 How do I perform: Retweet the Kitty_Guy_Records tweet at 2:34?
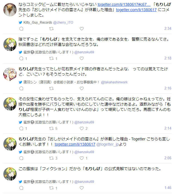click(x=51, y=29)
